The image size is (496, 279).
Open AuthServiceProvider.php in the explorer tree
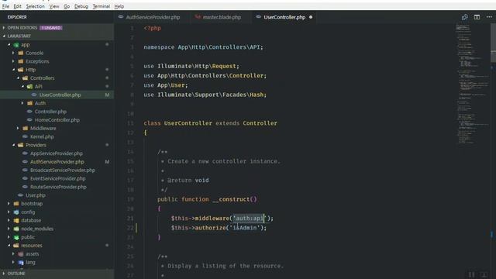(x=57, y=162)
